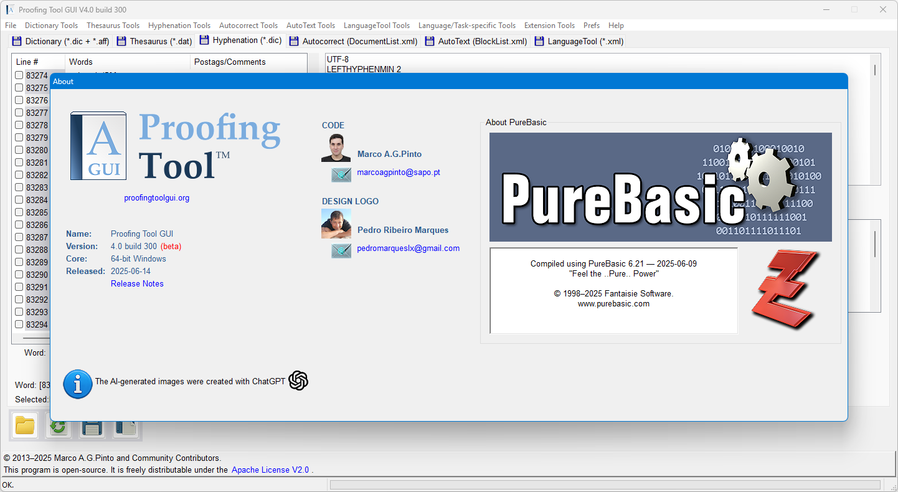Screen dimensions: 898x492
Task: Open the Release Notes link
Action: 137,283
